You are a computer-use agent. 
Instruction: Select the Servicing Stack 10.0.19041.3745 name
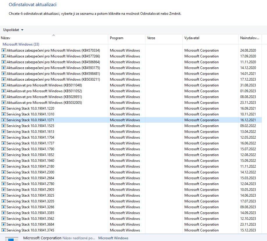pos(30,230)
